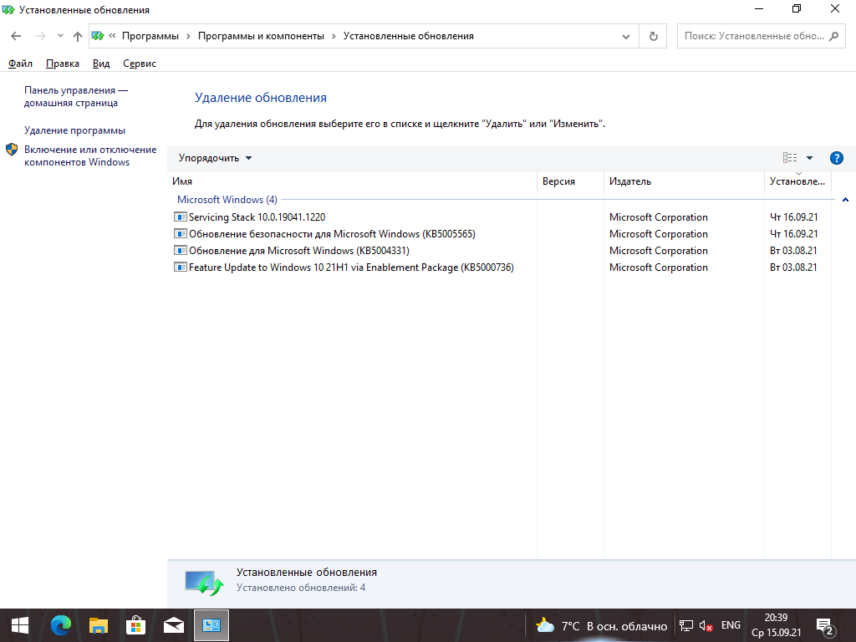Open the 'Упорядочить' dropdown

click(215, 158)
